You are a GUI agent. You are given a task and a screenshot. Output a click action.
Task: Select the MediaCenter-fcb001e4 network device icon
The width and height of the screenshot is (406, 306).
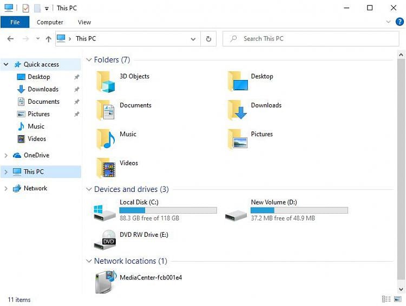click(106, 282)
